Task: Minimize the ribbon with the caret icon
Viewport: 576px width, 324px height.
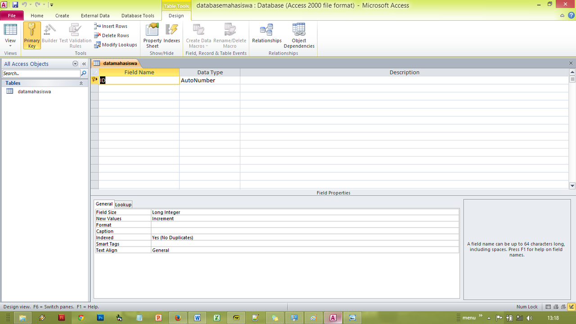Action: 562,16
